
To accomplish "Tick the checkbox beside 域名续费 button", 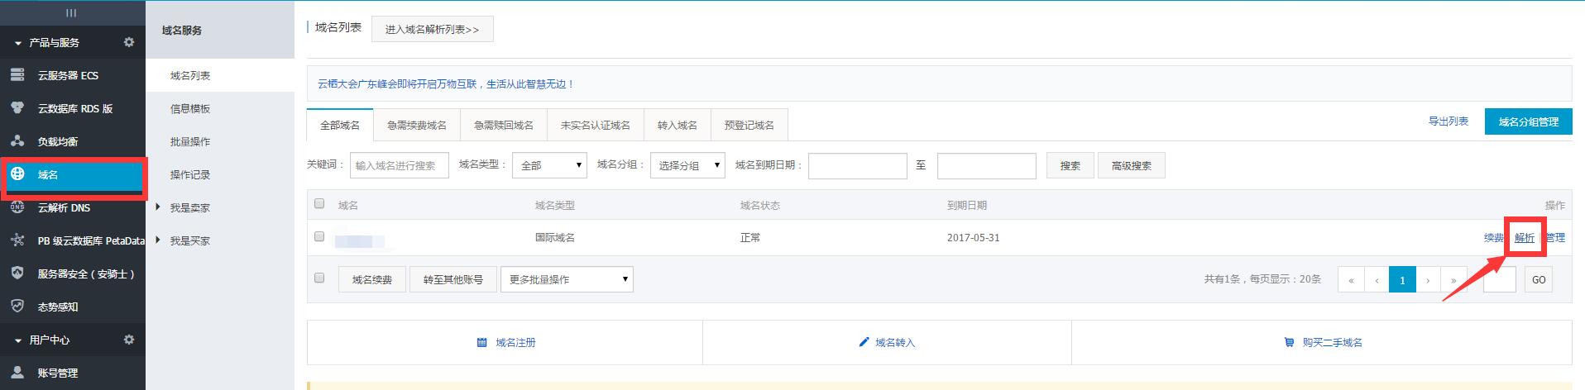I will coord(319,278).
